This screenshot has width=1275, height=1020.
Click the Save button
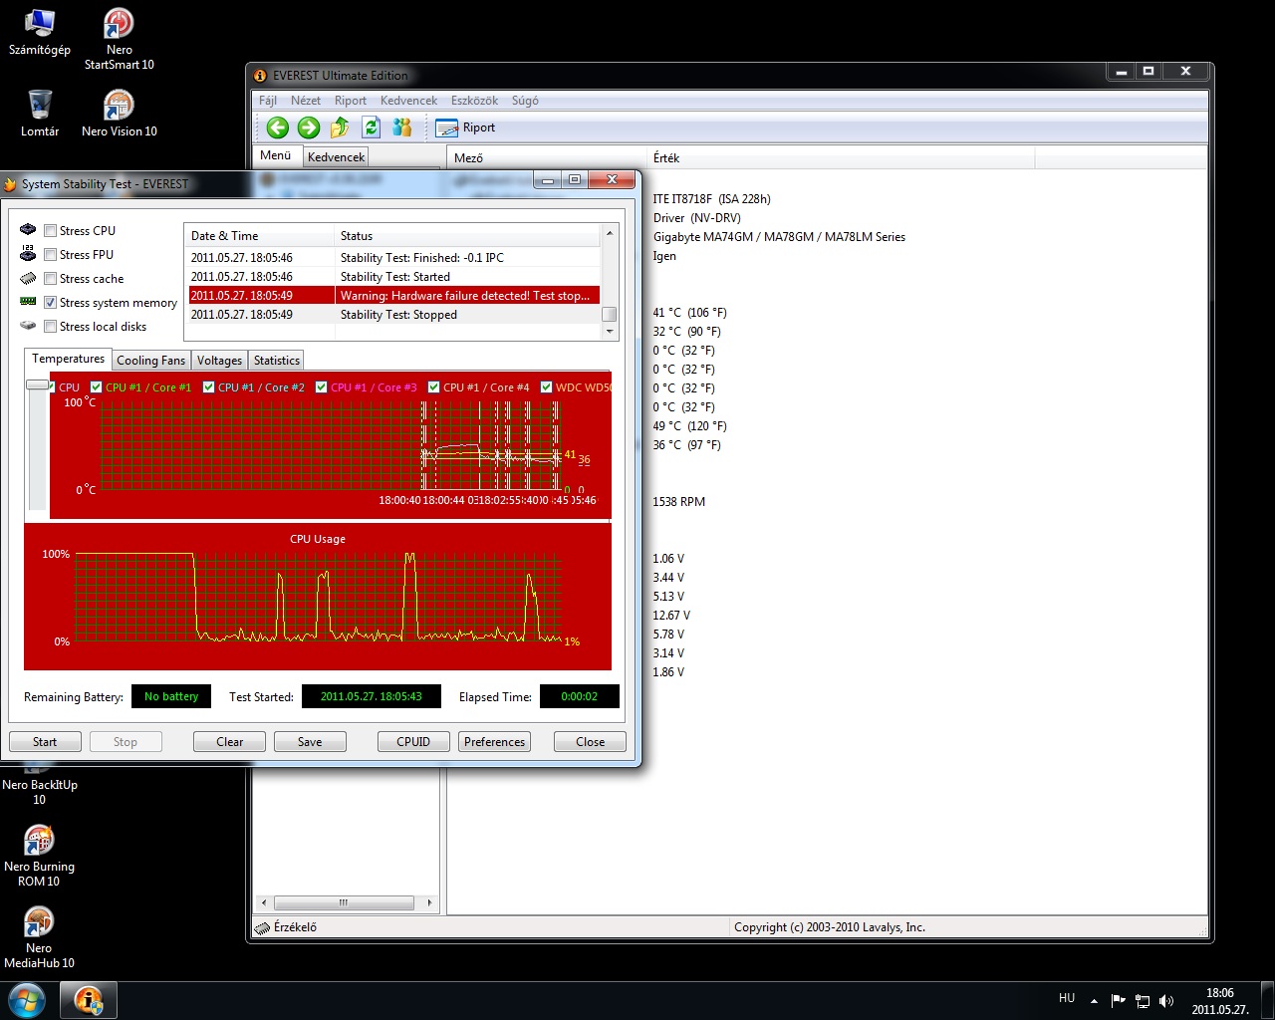[310, 742]
